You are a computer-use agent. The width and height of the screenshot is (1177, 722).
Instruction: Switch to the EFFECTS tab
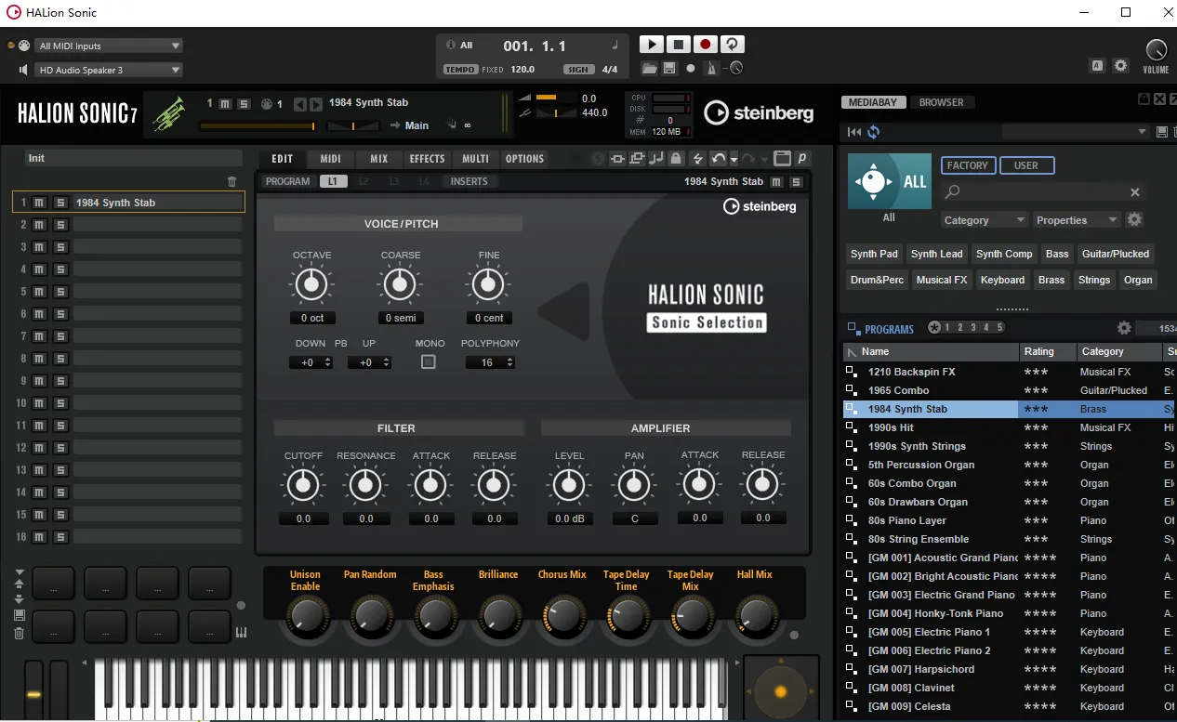coord(427,158)
